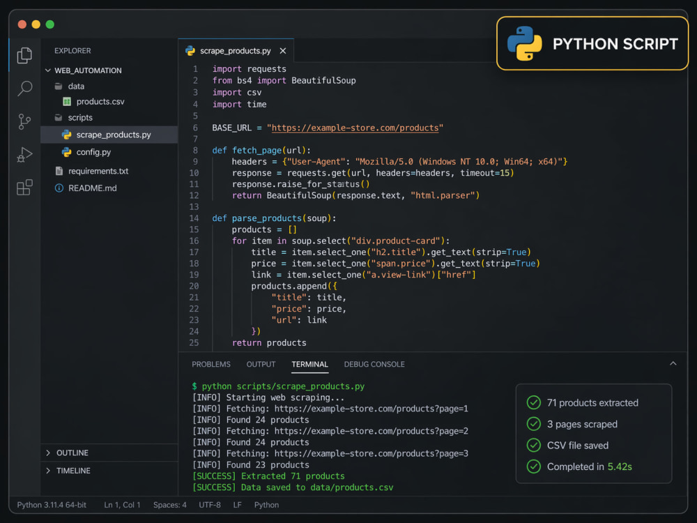Open config.py from the explorer
This screenshot has height=523, width=697.
(x=94, y=152)
